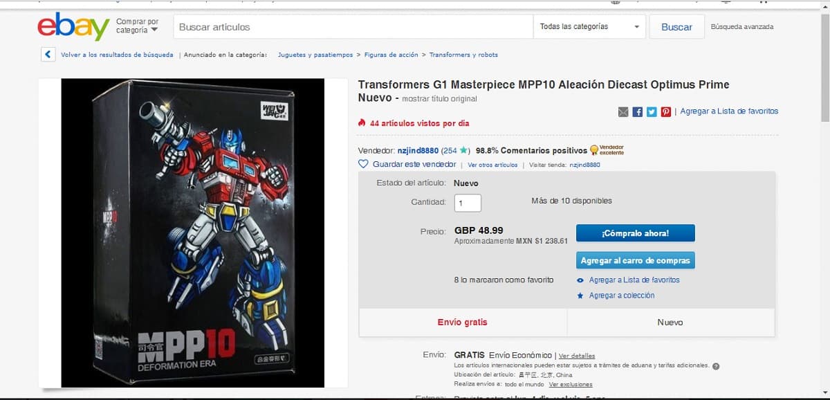Screen dimensions: 830x400
Task: Click heart icon to save this seller
Action: (x=363, y=164)
